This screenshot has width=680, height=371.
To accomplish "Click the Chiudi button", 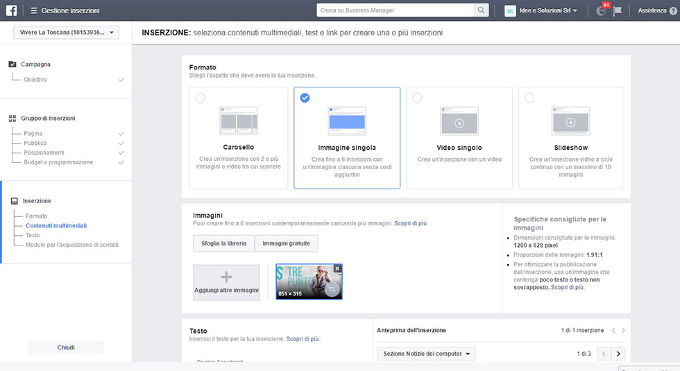I will pyautogui.click(x=66, y=347).
